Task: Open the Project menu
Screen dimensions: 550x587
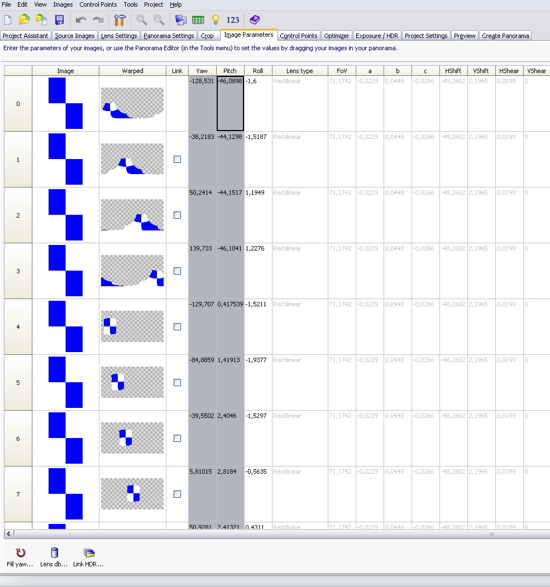Action: [154, 4]
